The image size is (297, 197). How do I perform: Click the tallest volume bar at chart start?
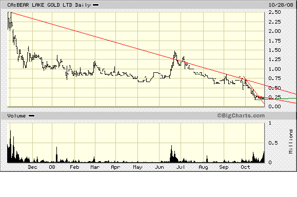tap(10, 146)
